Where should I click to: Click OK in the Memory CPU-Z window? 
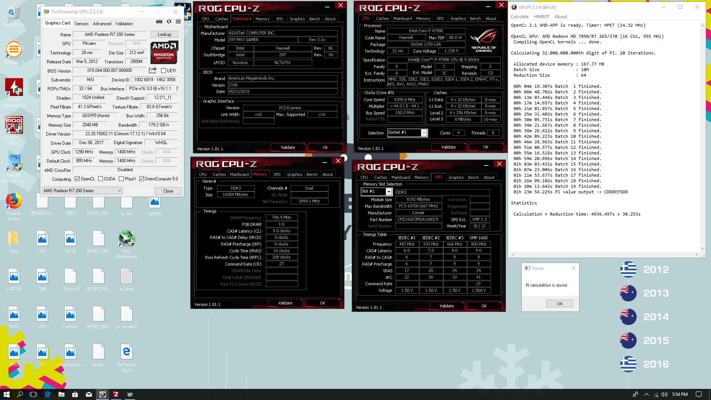(x=323, y=303)
